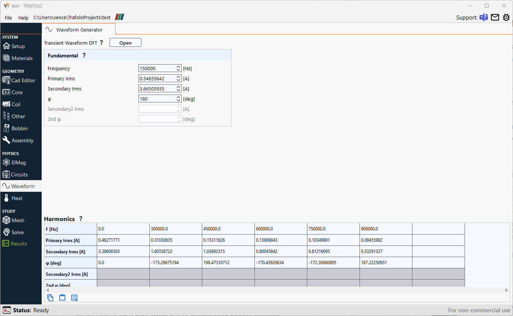Open the Setup page in sidebar

(21, 46)
